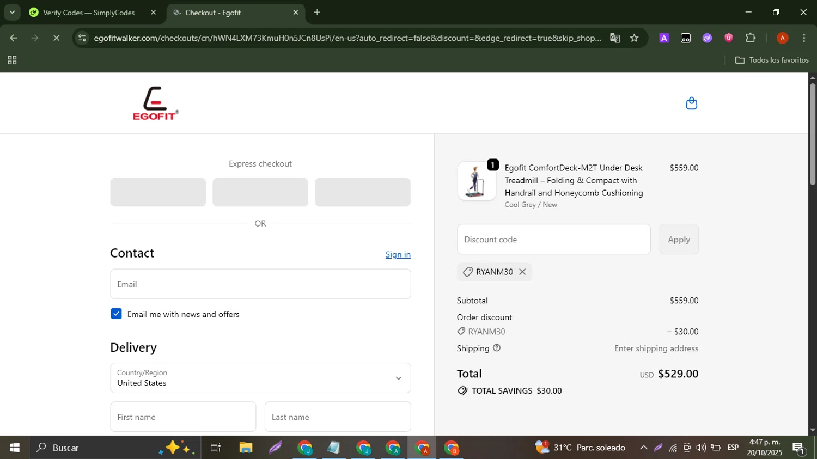Open the Chrome profile avatar
817x459 pixels.
782,38
